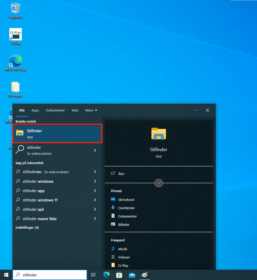The width and height of the screenshot is (257, 280).
Task: Select stifinder Se webresultater result
Action: [57, 150]
